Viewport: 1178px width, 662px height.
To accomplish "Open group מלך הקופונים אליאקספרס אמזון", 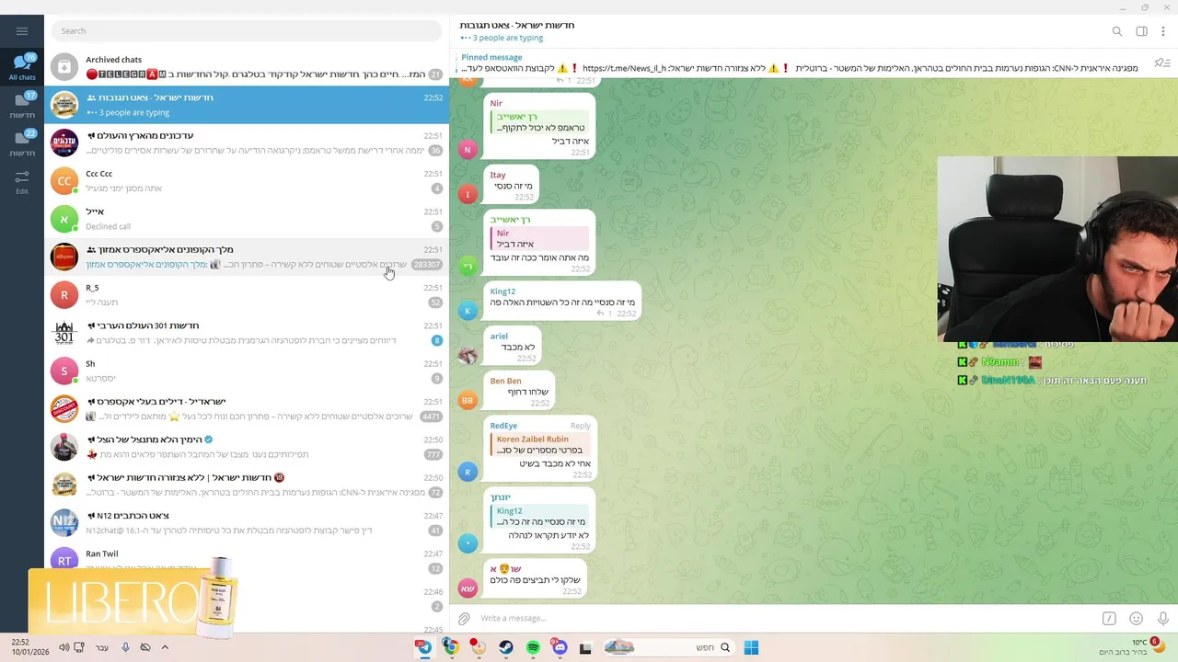I will point(247,257).
